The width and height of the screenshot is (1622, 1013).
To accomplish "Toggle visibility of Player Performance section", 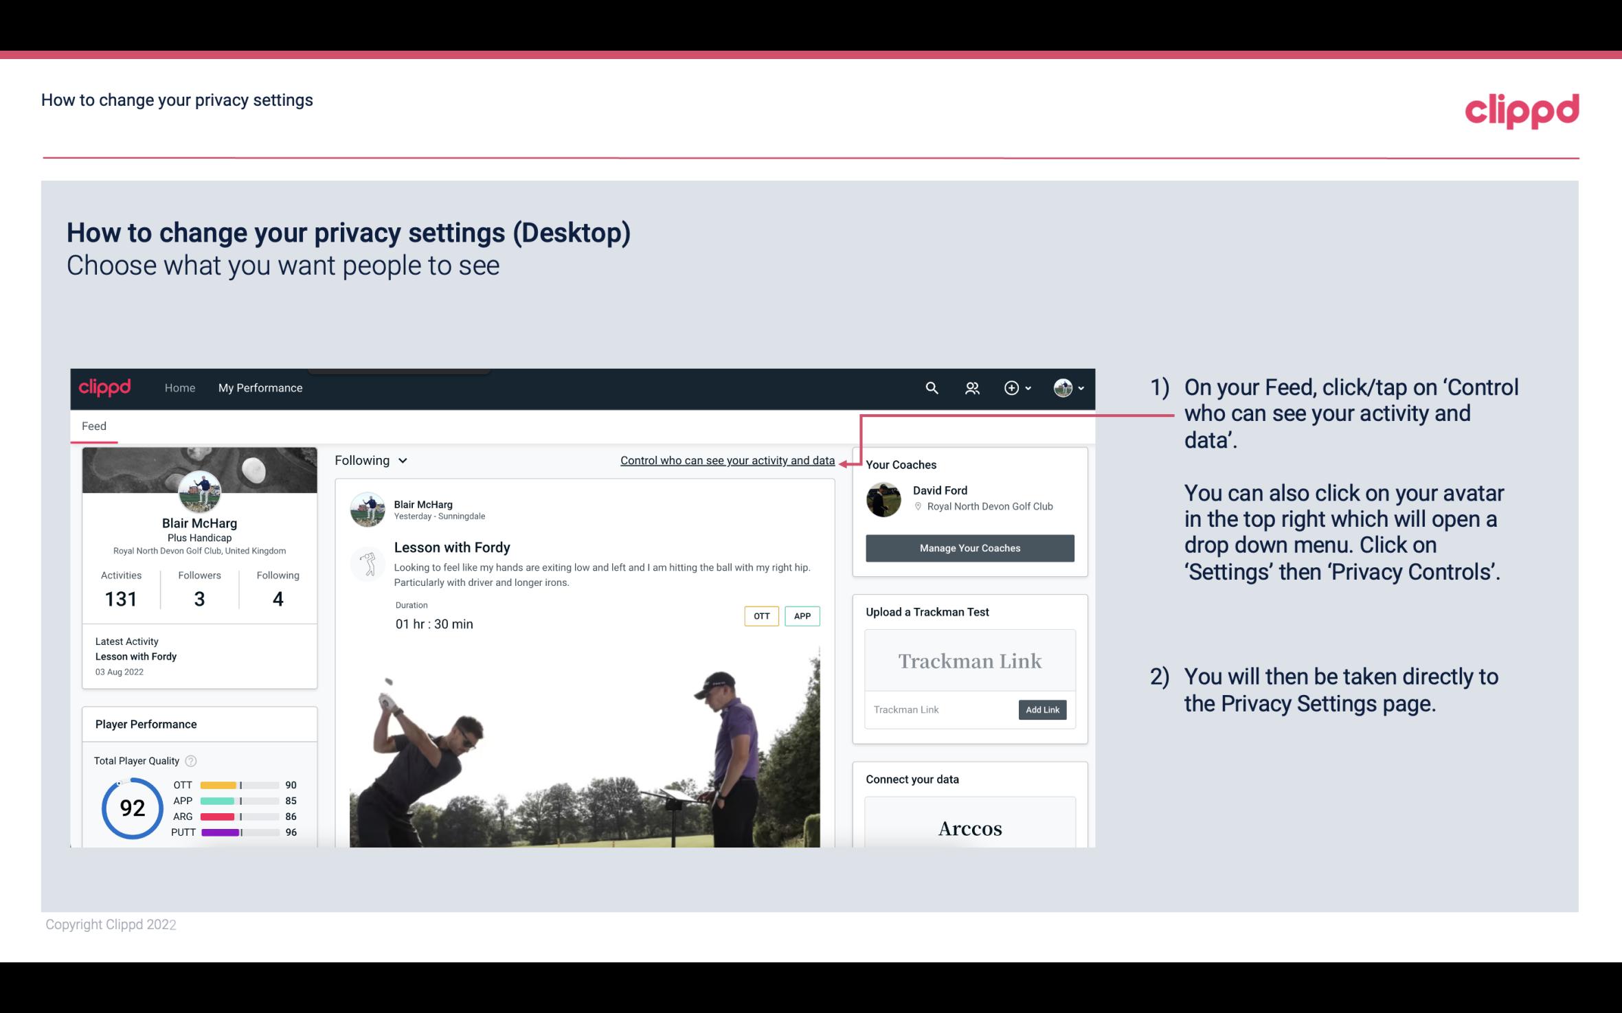I will click(146, 724).
